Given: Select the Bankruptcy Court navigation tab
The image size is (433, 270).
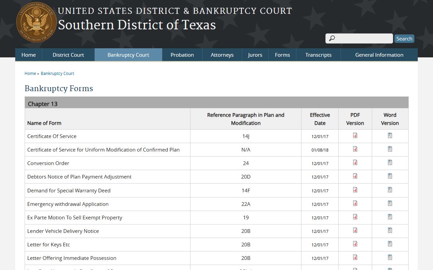Looking at the screenshot, I should [128, 55].
